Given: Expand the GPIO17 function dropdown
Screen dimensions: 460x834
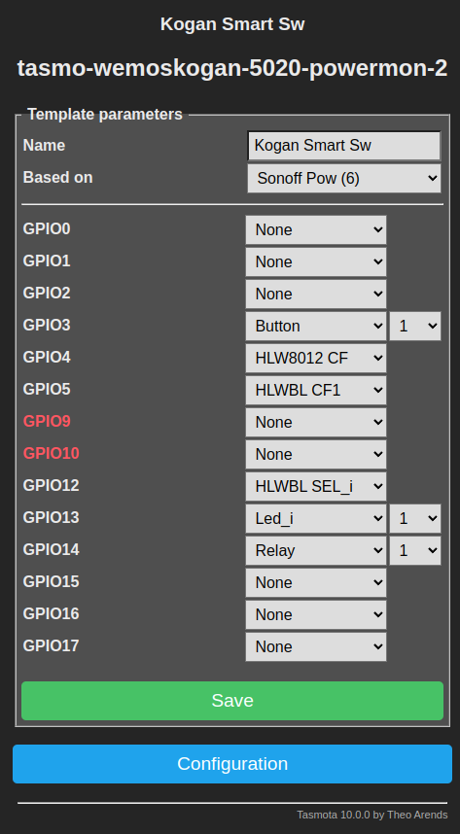Looking at the screenshot, I should tap(316, 646).
